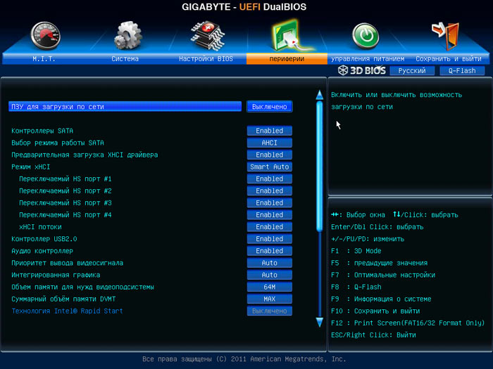Image resolution: width=493 pixels, height=369 pixels.
Task: Open the Smart Auto xHCI mode selector
Action: [270, 167]
